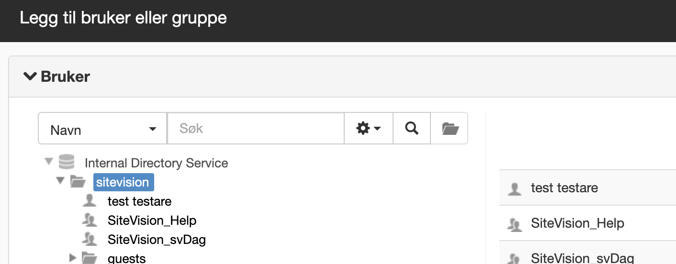The width and height of the screenshot is (676, 264).
Task: Collapse the Bruker panel chevron
Action: coord(30,76)
